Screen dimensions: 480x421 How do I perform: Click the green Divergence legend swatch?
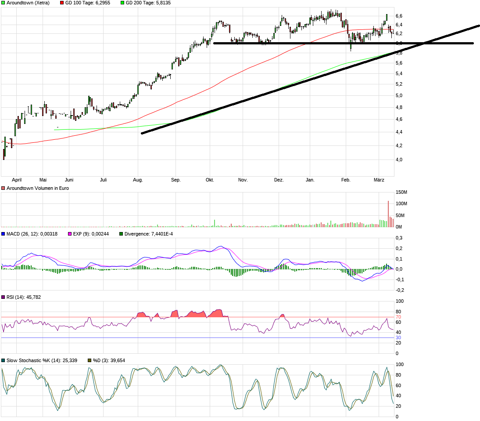click(121, 234)
